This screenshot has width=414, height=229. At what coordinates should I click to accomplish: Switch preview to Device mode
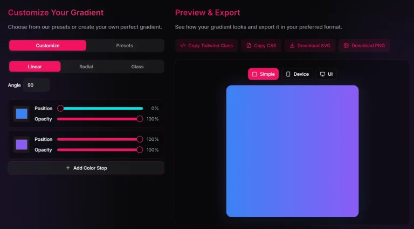[x=297, y=74]
